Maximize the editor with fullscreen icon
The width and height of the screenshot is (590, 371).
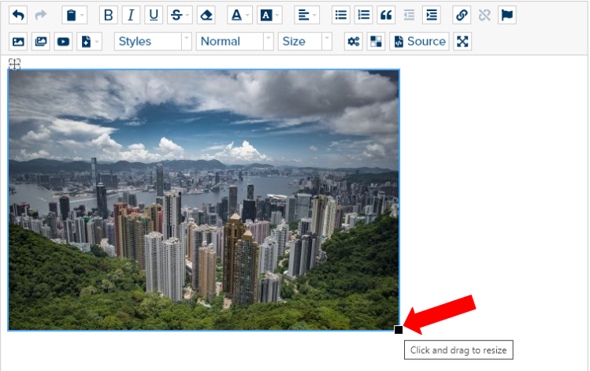462,42
